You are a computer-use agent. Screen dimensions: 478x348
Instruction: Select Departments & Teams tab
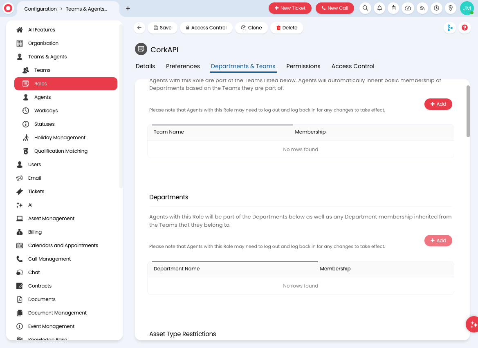click(243, 66)
